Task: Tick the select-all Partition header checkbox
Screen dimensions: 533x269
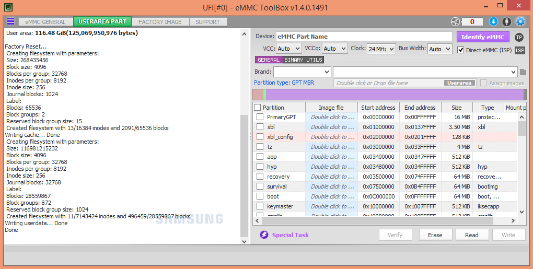Action: 258,107
